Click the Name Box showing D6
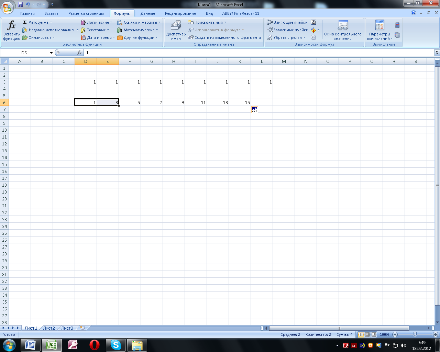This screenshot has width=440, height=352. pyautogui.click(x=24, y=53)
